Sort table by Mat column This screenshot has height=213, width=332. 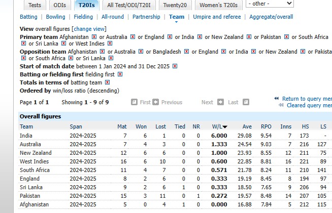[x=122, y=126]
